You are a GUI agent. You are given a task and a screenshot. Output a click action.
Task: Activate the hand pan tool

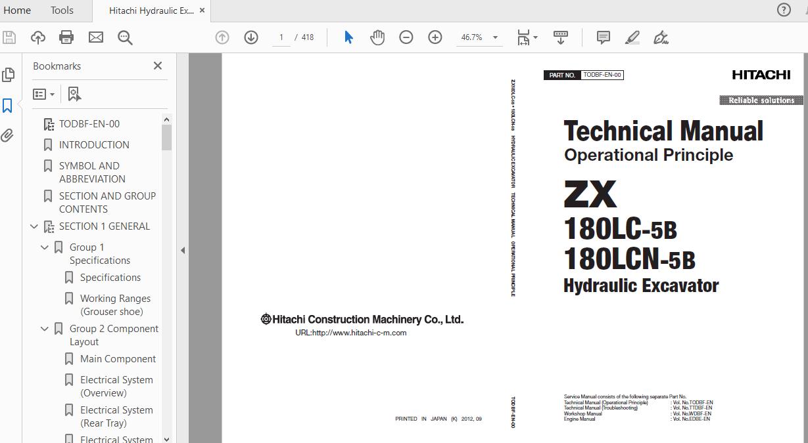(x=377, y=37)
